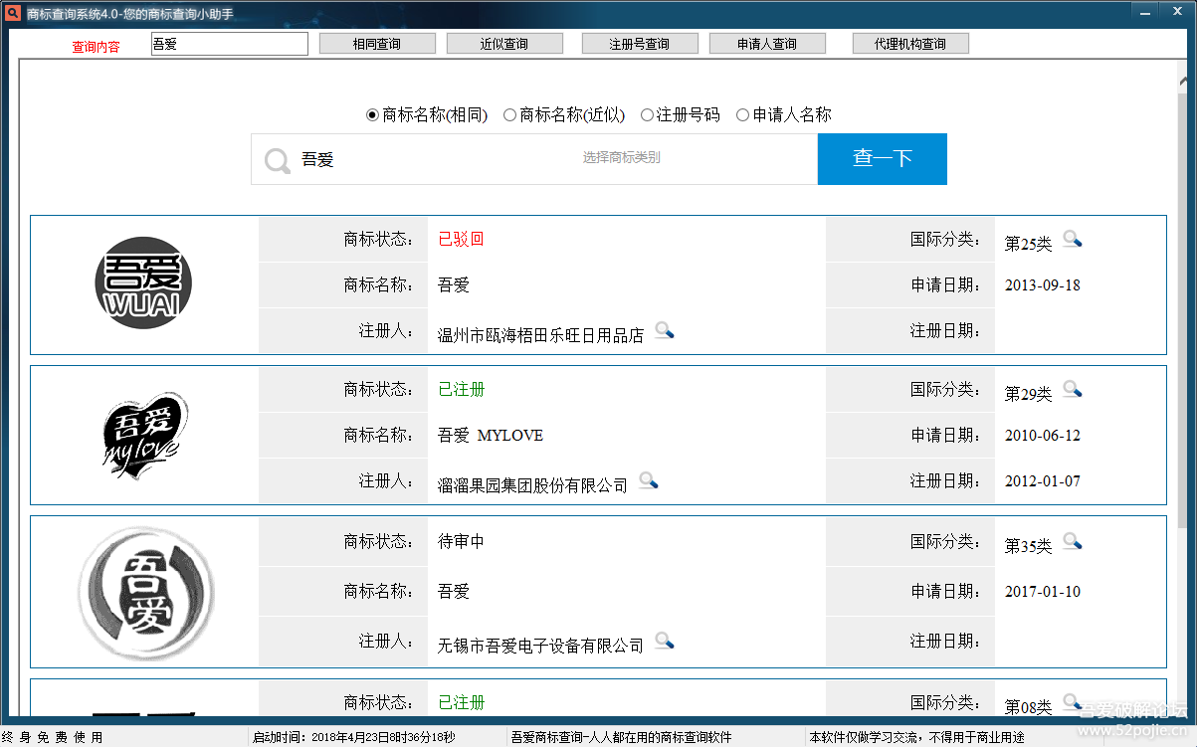Click the application date 2017-01-10
Image resolution: width=1197 pixels, height=747 pixels.
(1042, 592)
